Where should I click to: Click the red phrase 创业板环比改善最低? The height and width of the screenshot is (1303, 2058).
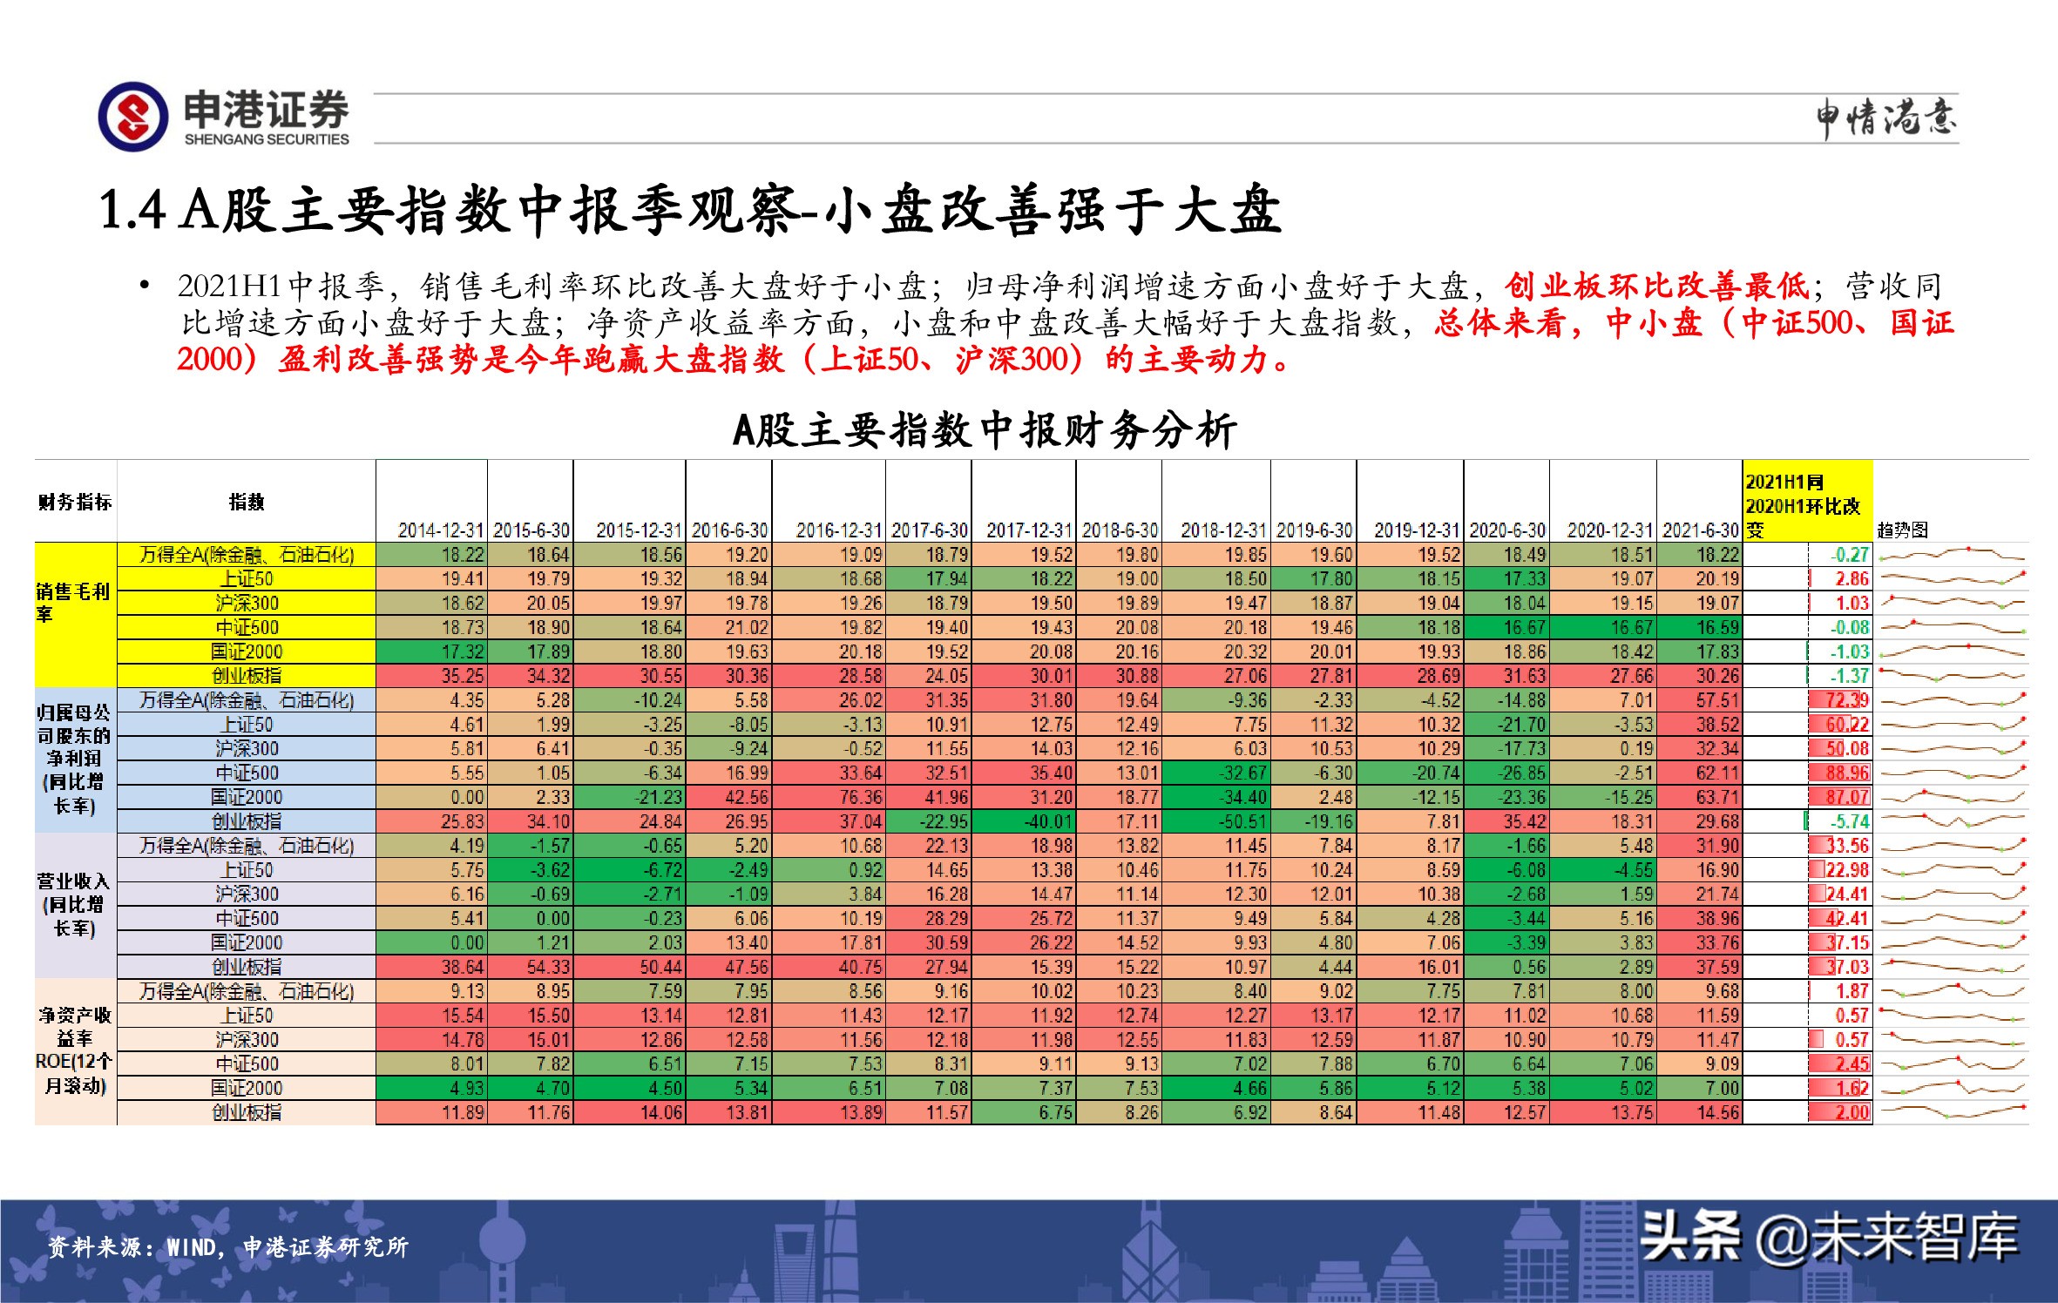click(x=1658, y=286)
